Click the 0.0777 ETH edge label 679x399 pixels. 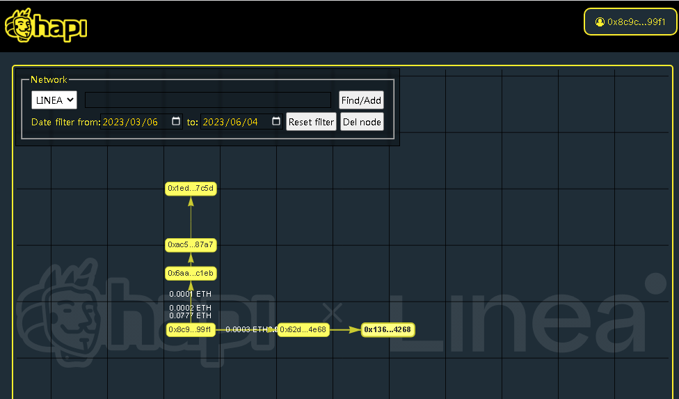coord(191,315)
